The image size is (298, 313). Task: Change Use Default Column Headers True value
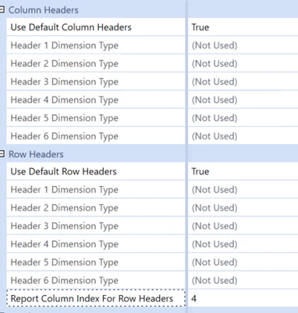243,27
